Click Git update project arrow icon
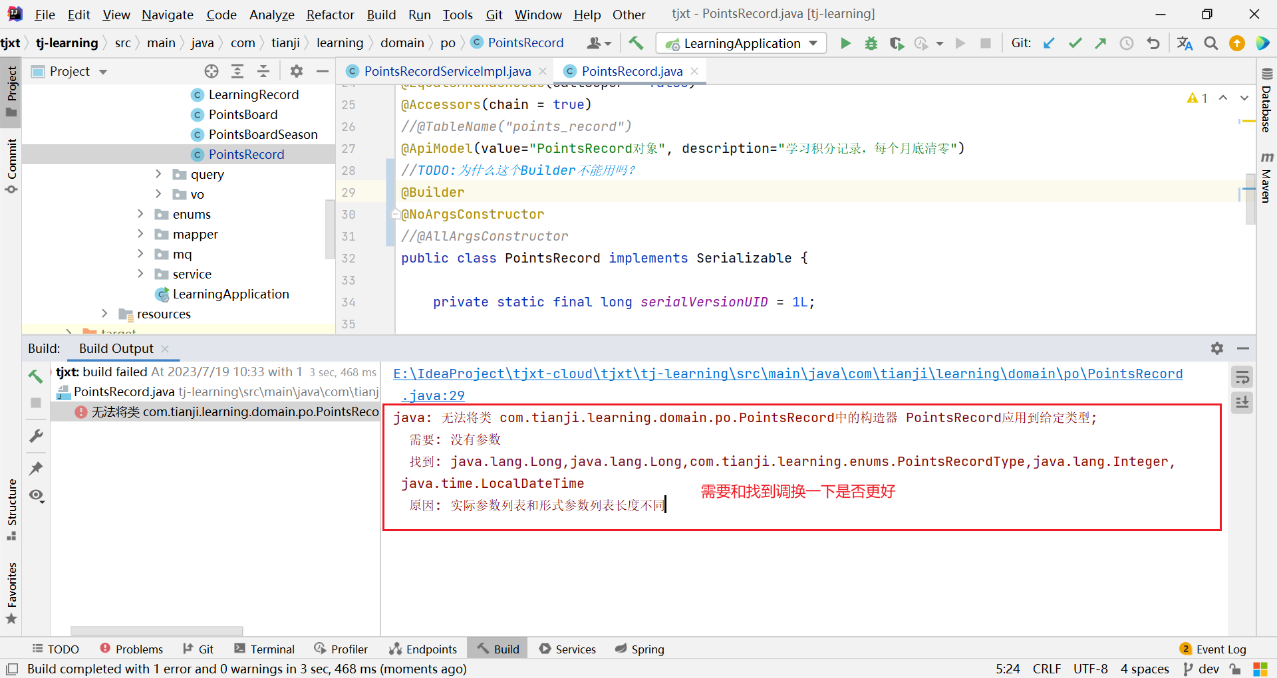Image resolution: width=1277 pixels, height=678 pixels. click(x=1049, y=43)
